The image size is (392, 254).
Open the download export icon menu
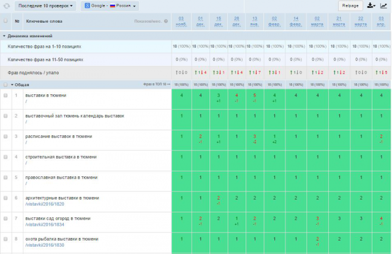pos(371,6)
